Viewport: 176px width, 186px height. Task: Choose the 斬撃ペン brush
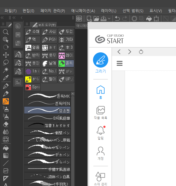tap(47, 132)
